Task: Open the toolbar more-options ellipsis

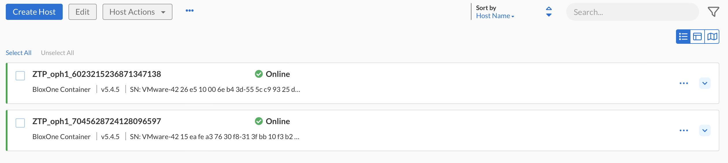Action: 190,11
